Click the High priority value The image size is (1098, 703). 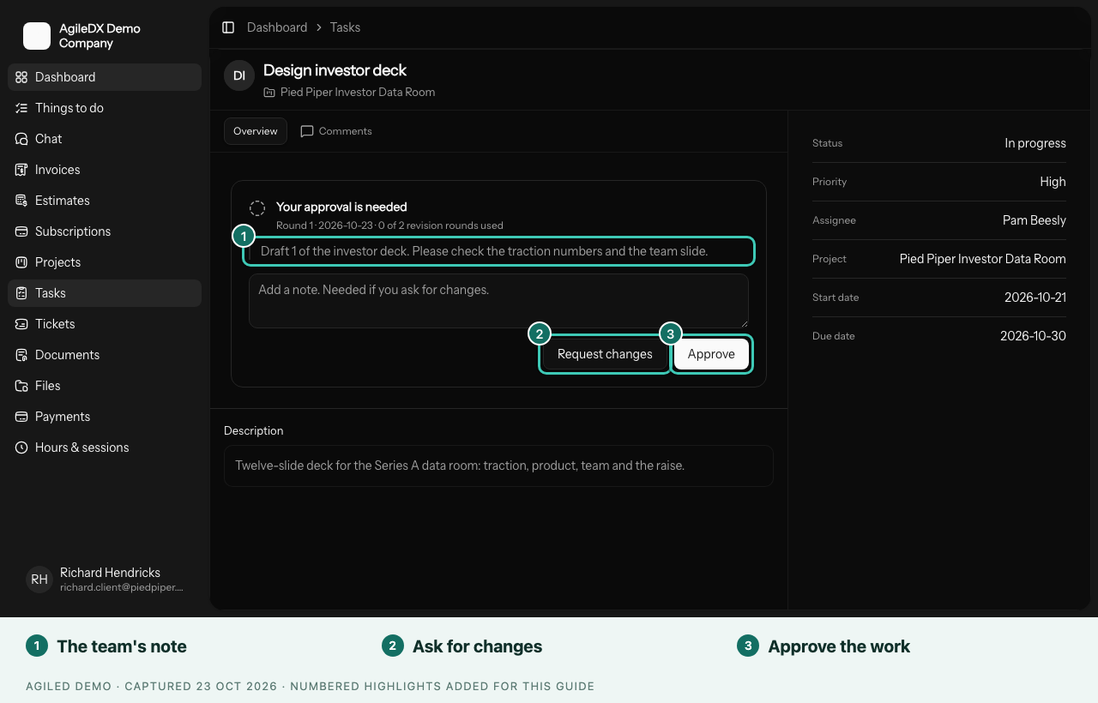(x=1053, y=182)
